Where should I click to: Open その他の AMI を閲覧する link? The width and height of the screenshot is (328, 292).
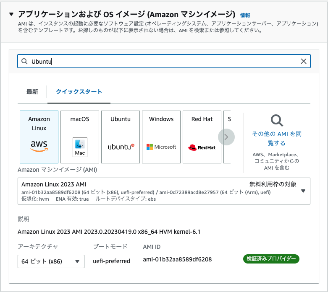[x=277, y=138]
